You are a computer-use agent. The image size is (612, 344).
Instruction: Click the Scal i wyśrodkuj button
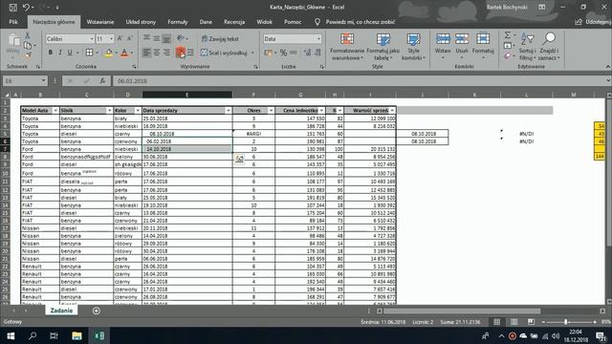(x=224, y=53)
